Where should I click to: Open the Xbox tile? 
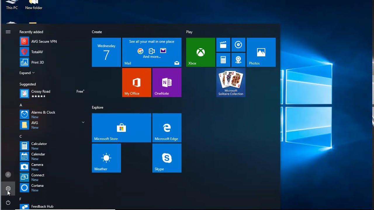pos(201,52)
